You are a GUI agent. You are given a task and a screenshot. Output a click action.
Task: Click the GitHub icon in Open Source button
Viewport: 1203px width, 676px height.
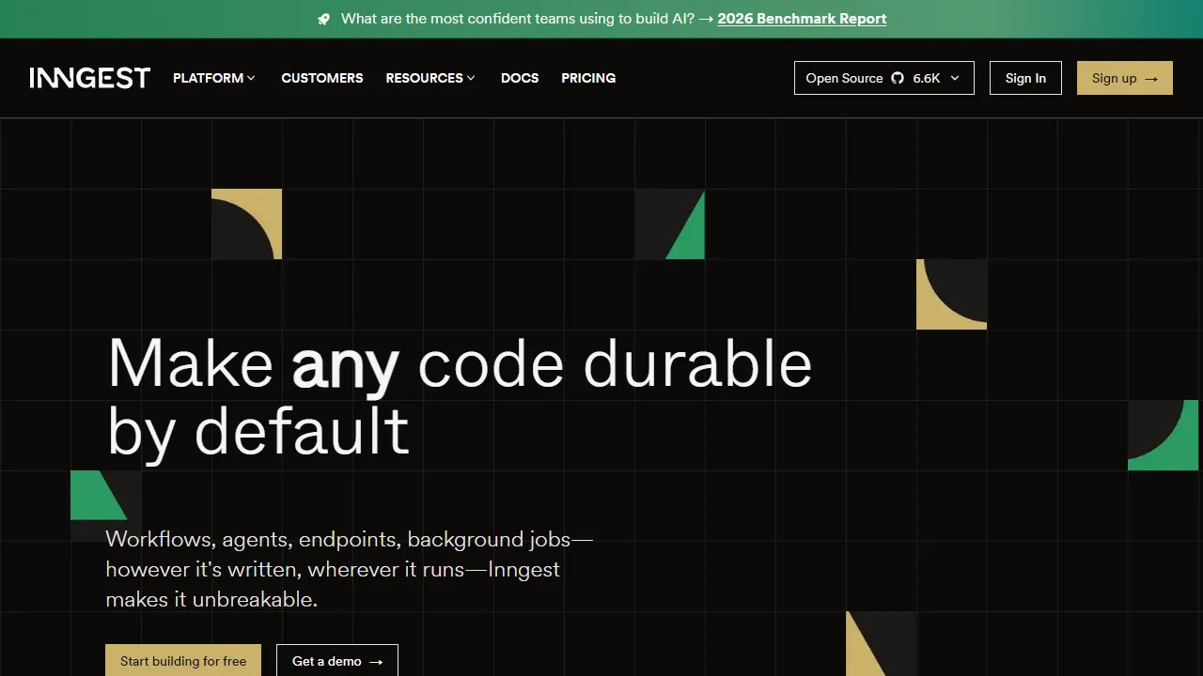coord(898,78)
